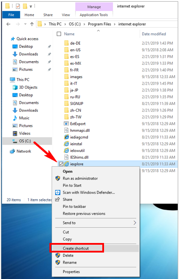Click the shield icon beside Run as administrator

pyautogui.click(x=58, y=178)
